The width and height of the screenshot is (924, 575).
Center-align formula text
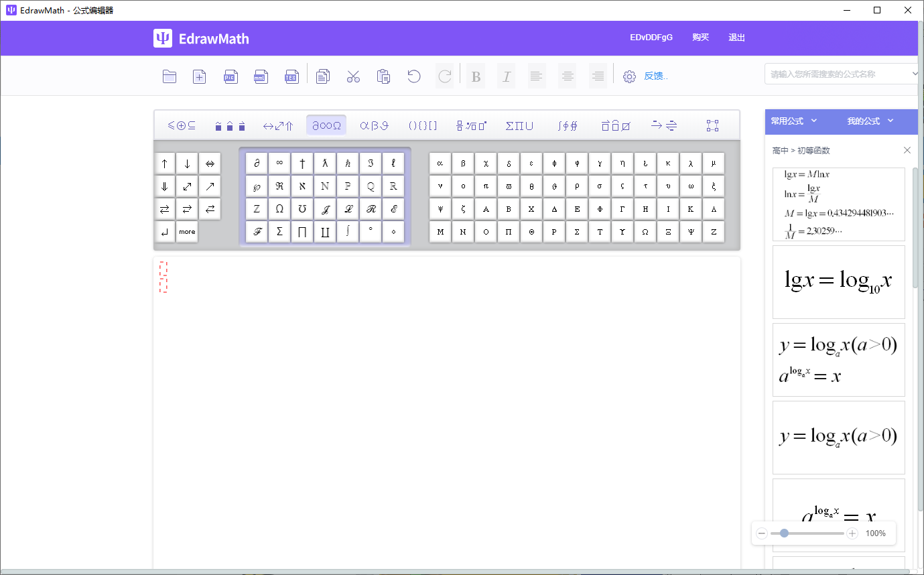[568, 76]
